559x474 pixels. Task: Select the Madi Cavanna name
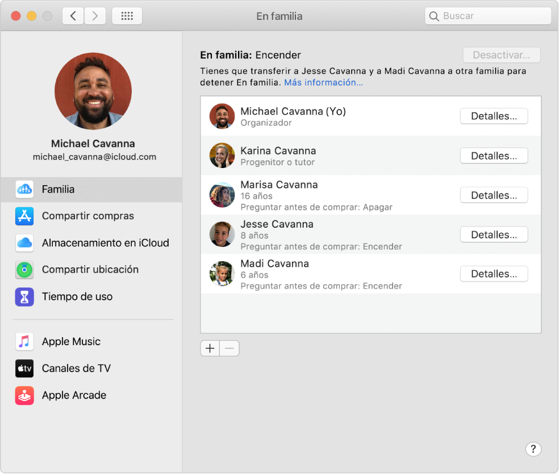click(x=274, y=264)
